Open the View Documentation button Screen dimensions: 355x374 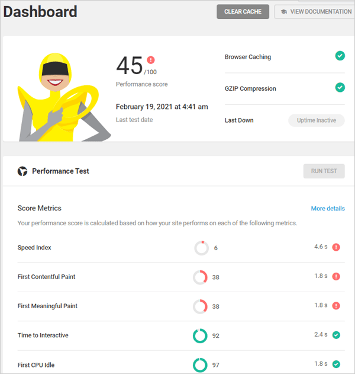click(x=315, y=11)
